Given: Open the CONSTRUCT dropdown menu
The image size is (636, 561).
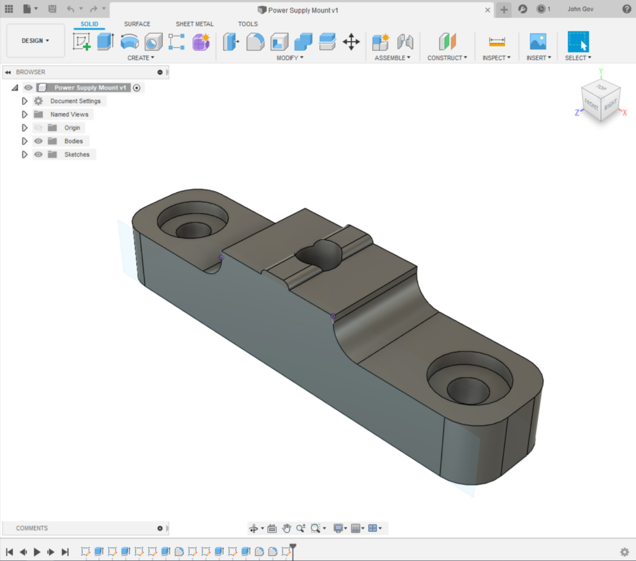Looking at the screenshot, I should point(447,58).
